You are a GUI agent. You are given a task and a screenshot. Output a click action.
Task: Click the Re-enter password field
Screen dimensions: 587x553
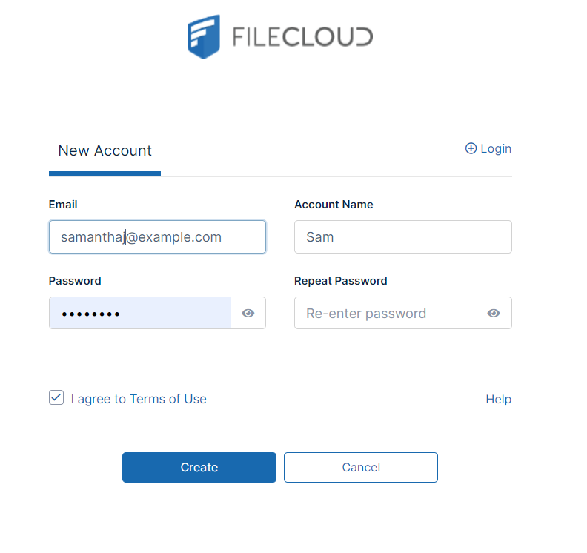coord(389,313)
